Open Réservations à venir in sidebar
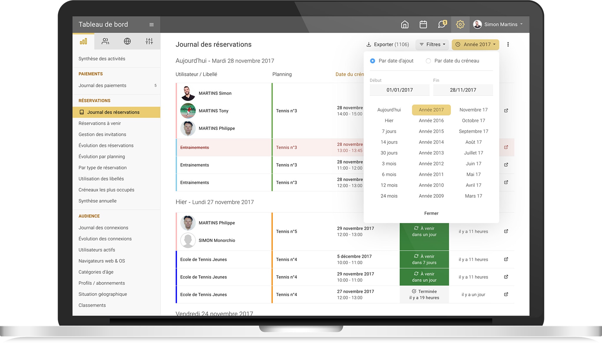602x344 pixels. (x=100, y=123)
